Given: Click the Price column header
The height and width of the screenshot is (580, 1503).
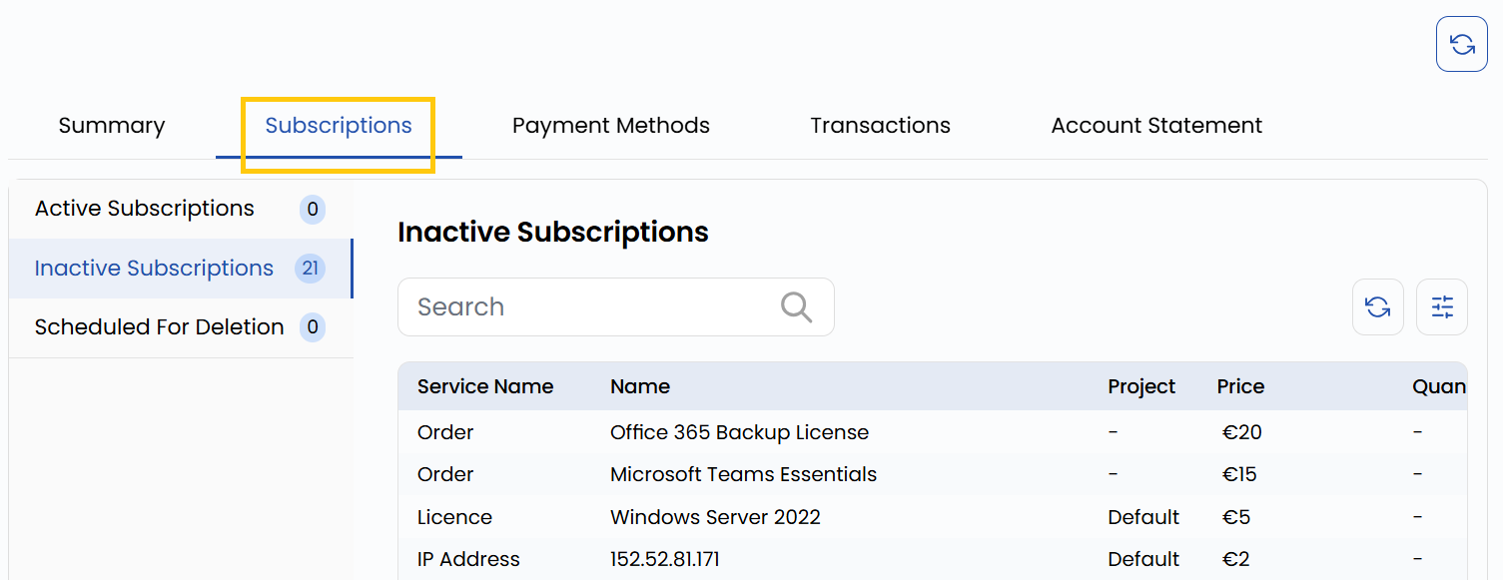Looking at the screenshot, I should tap(1240, 386).
